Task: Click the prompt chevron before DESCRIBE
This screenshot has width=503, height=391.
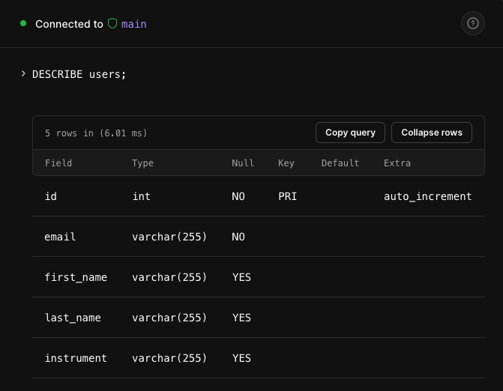Action: 23,73
